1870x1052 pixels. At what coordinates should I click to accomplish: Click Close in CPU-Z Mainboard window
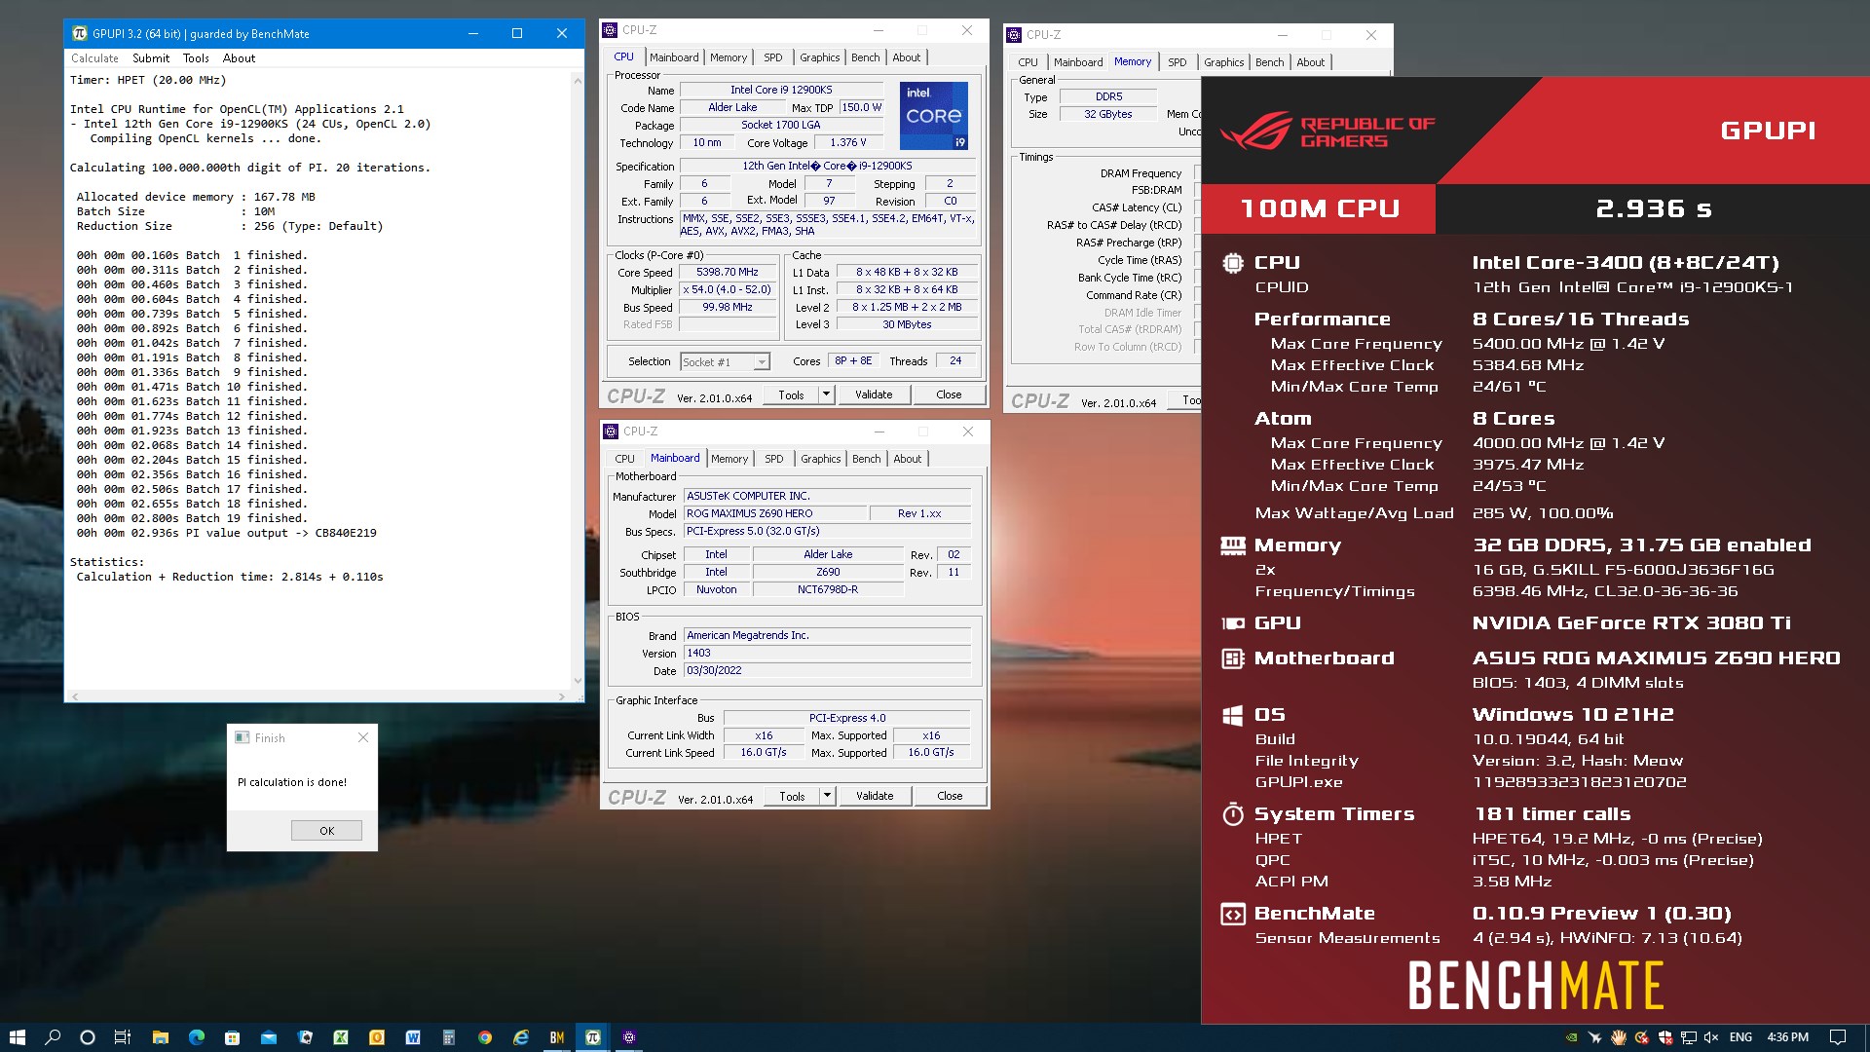point(950,796)
